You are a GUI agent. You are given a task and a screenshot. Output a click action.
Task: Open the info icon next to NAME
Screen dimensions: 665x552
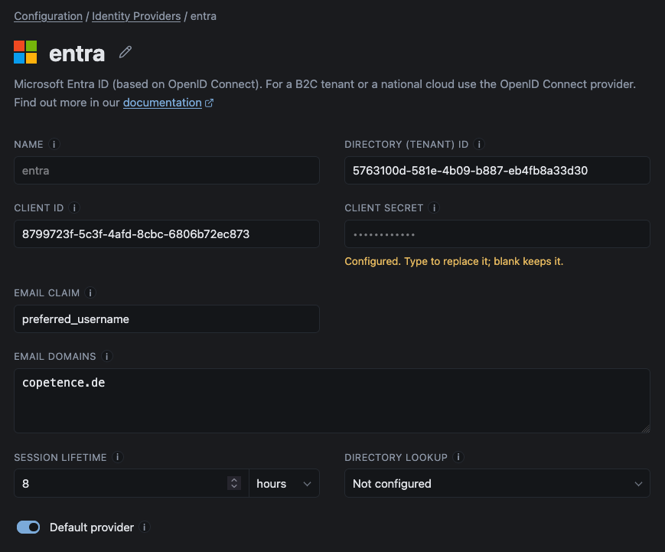point(54,144)
